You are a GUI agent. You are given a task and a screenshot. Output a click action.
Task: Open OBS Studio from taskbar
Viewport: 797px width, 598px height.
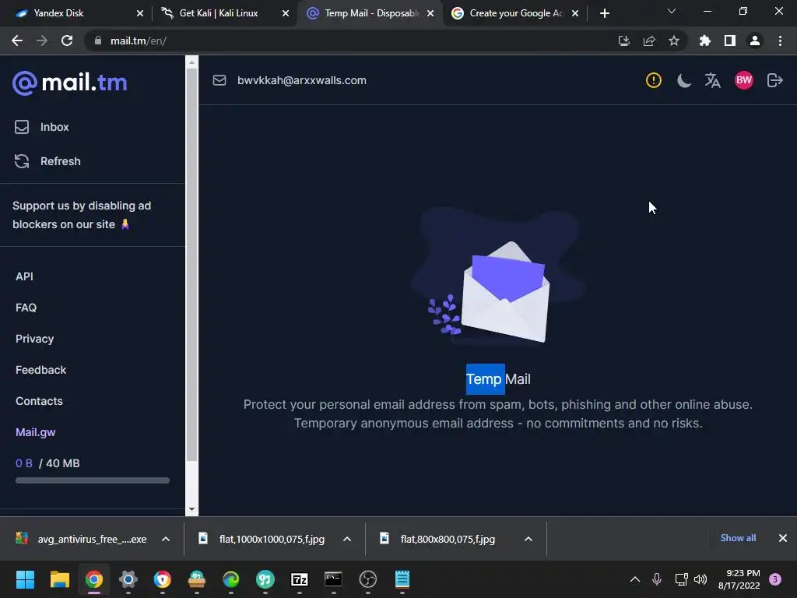[x=367, y=579]
